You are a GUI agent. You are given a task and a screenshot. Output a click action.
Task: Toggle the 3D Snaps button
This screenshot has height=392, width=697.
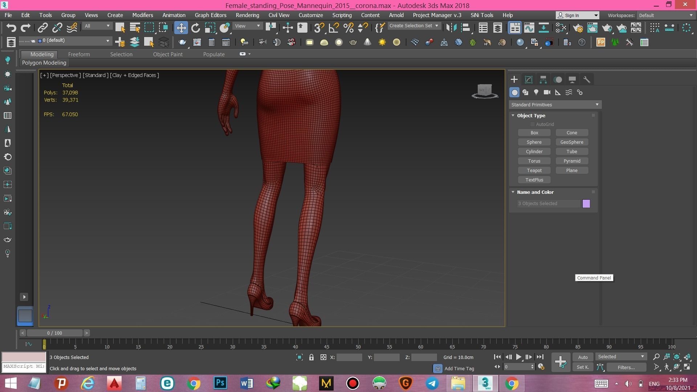[x=319, y=28]
